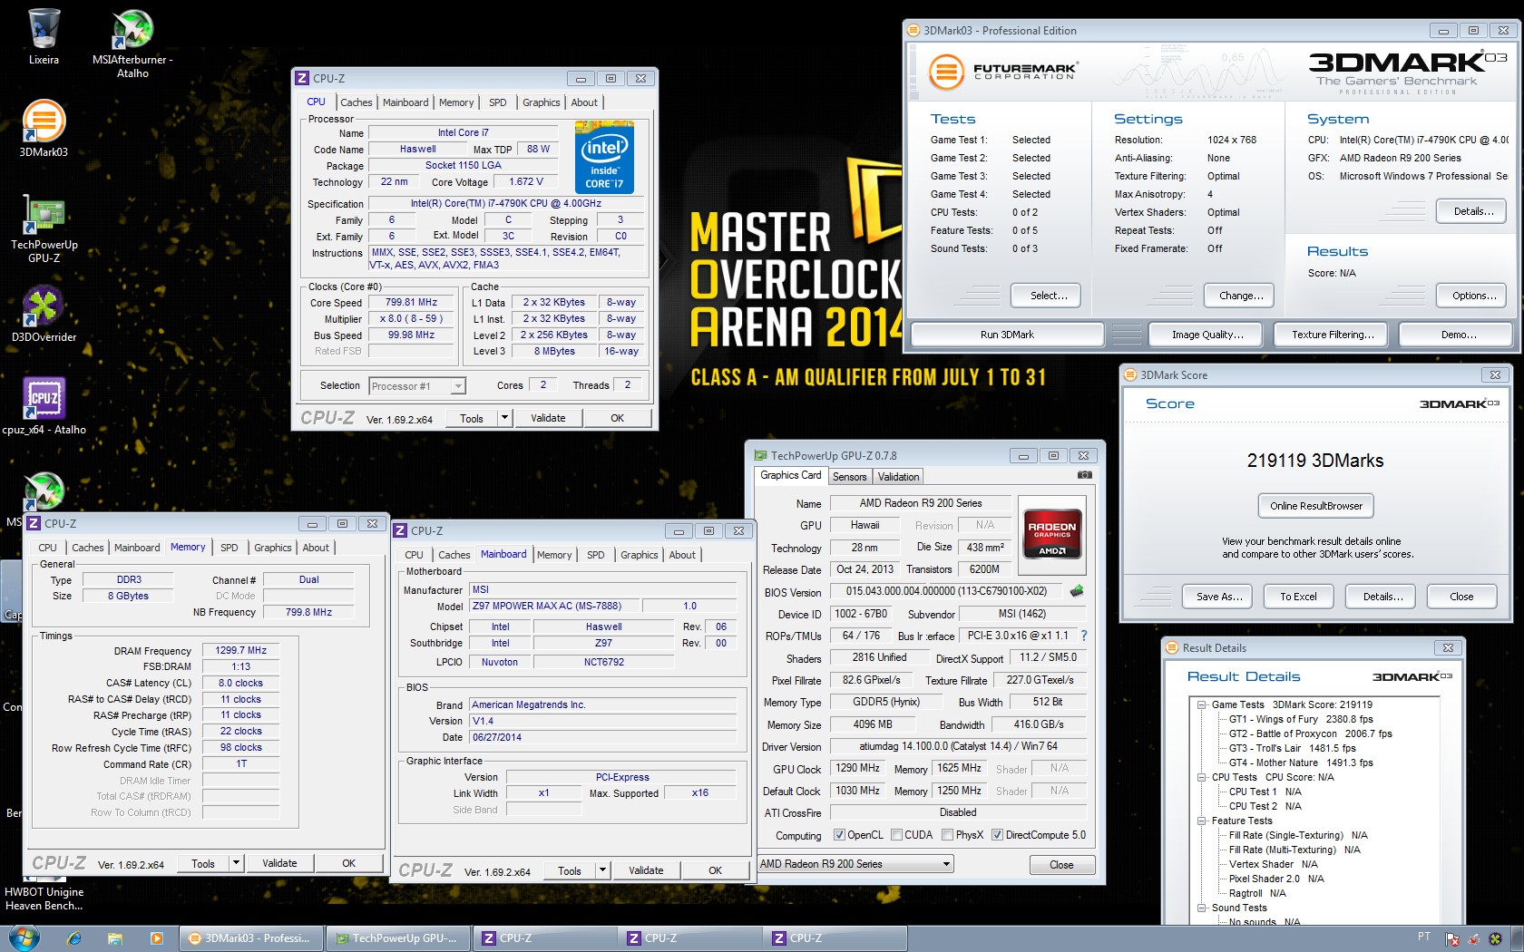Viewport: 1524px width, 952px height.
Task: Click the TechPowerUp GPU-Z taskbar button
Action: (397, 938)
